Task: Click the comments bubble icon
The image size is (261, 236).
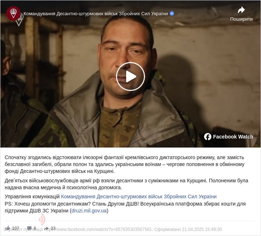Action: pyautogui.click(x=29, y=228)
